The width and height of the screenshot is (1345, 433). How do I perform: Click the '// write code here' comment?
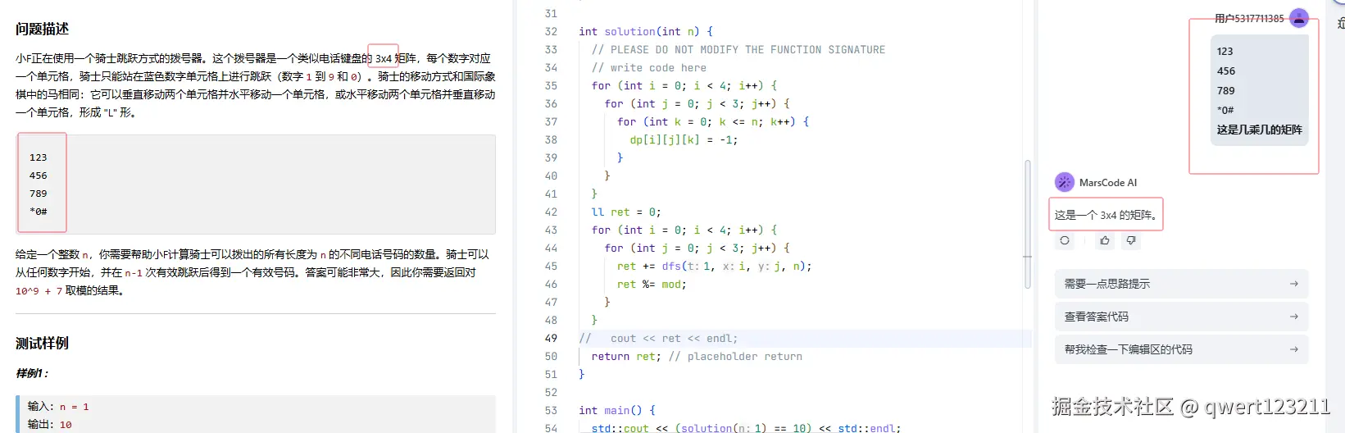coord(649,67)
